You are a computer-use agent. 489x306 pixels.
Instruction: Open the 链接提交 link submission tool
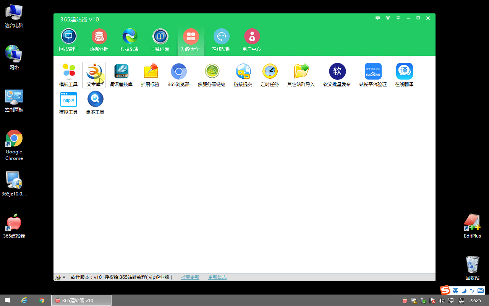point(243,75)
